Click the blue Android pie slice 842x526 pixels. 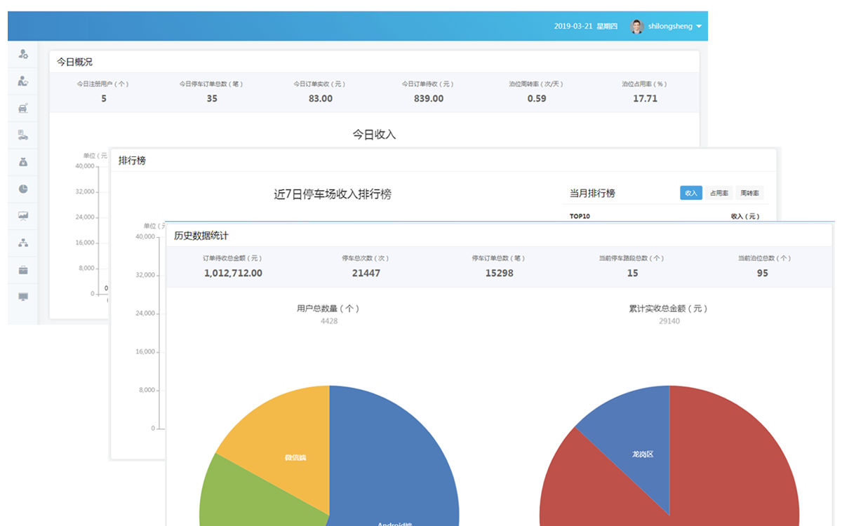tap(393, 463)
